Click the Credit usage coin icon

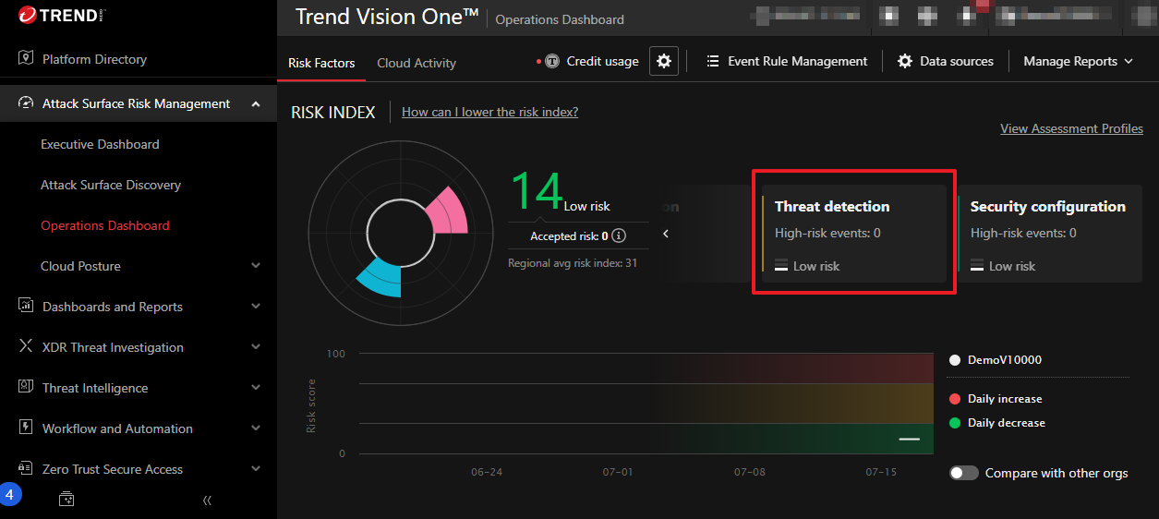tap(552, 62)
